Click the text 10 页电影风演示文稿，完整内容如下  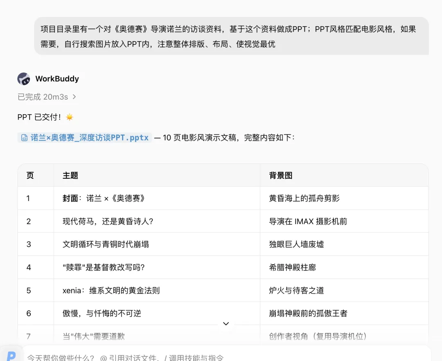(229, 138)
